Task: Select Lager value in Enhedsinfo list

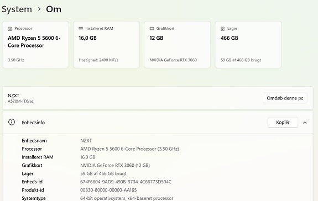Action: 103,174
